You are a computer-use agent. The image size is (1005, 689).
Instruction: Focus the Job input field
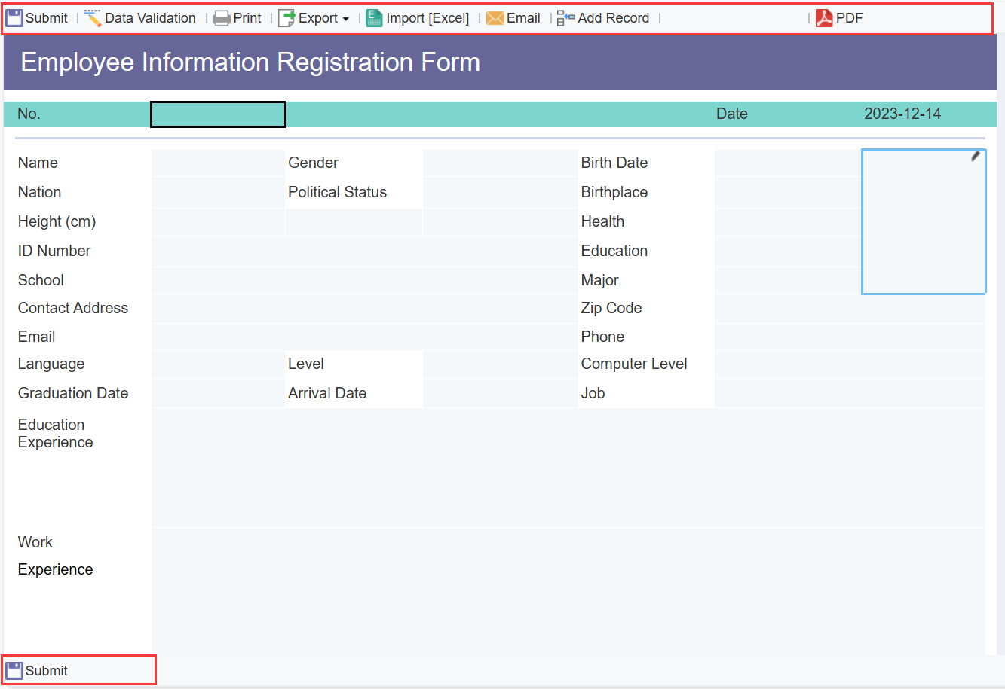pyautogui.click(x=850, y=393)
